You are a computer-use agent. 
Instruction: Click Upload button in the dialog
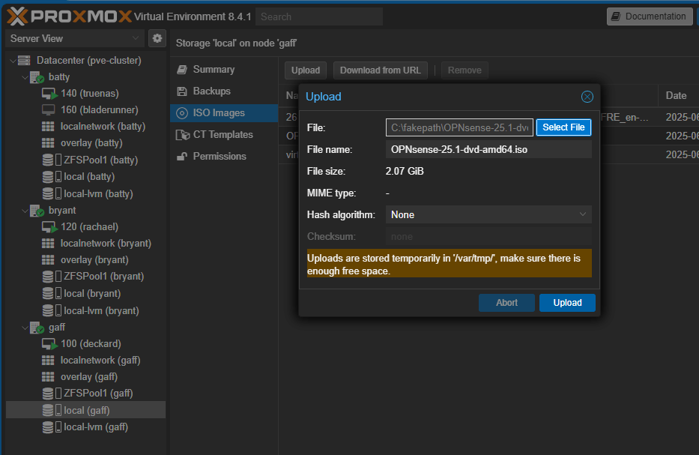(567, 303)
